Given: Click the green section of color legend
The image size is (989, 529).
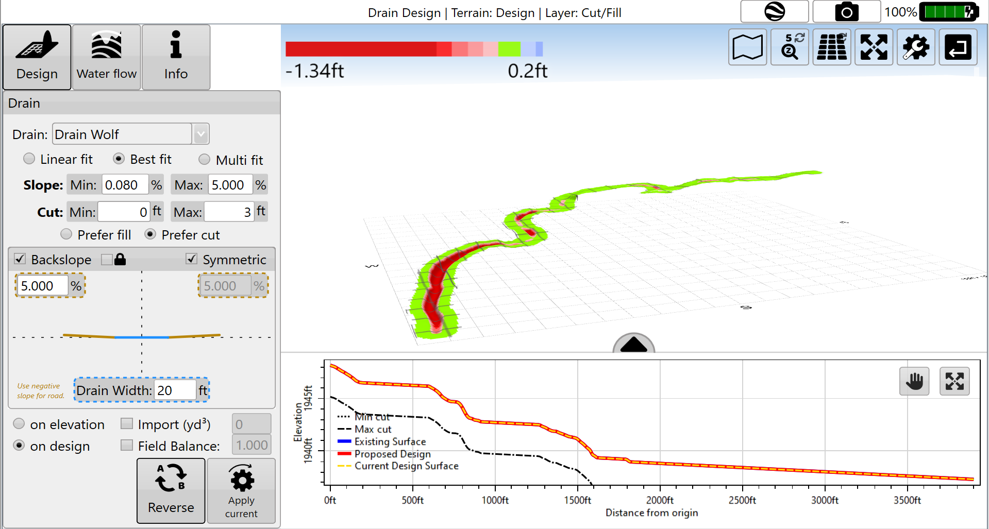Looking at the screenshot, I should coord(509,49).
